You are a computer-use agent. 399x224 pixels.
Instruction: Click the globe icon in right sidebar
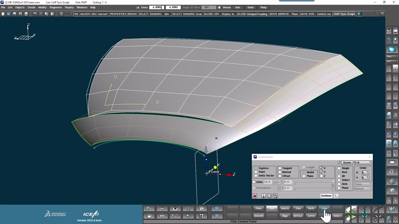click(392, 181)
